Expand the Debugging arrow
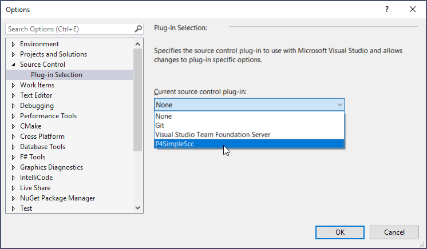427x249 pixels. tap(13, 106)
